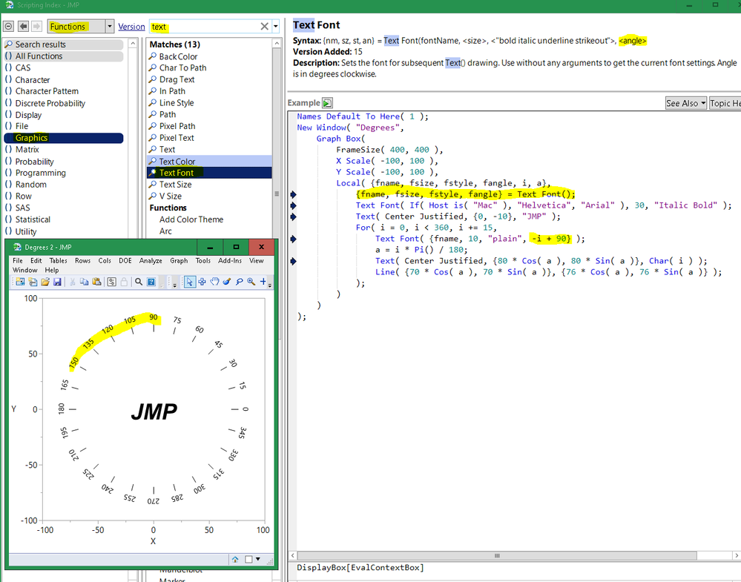Click the Version link
Image resolution: width=741 pixels, height=582 pixels.
(x=131, y=27)
